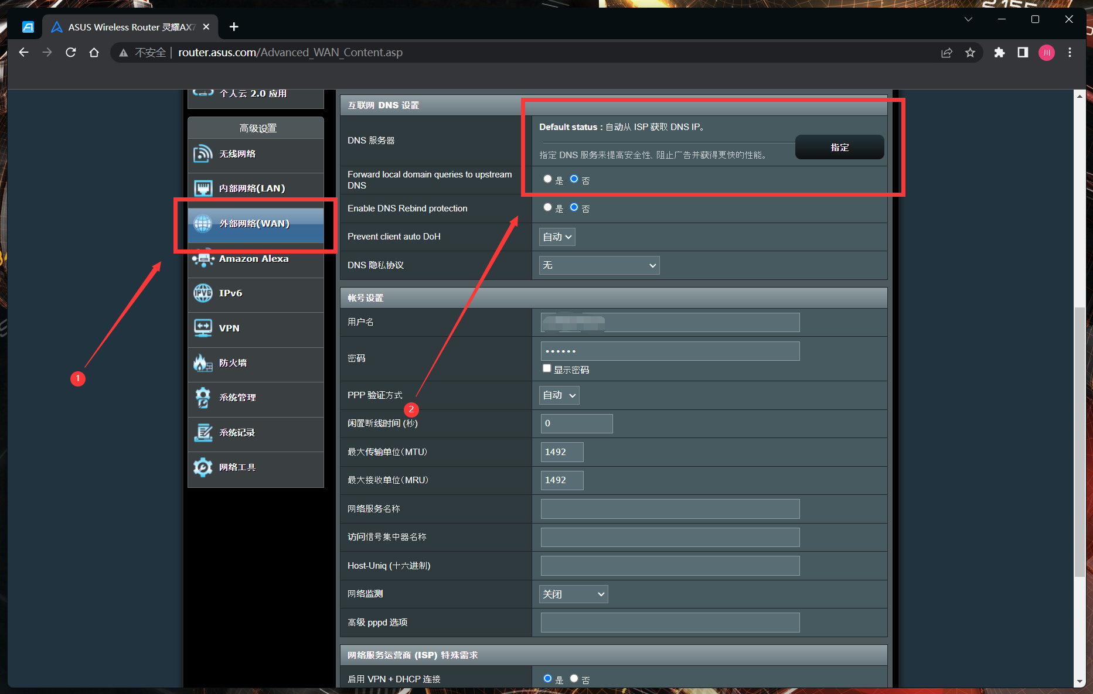This screenshot has height=694, width=1093.
Task: Open the 防火墙 firewall icon
Action: (x=203, y=363)
